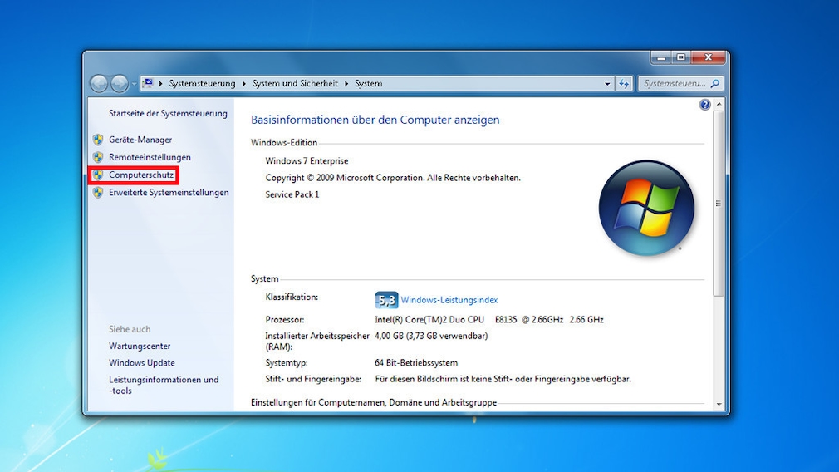Viewport: 839px width, 472px height.
Task: Expand arrow after Systemsteuerung breadcrumb
Action: coord(244,83)
